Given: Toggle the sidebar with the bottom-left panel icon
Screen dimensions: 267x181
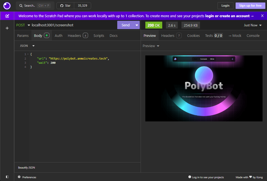Looking at the screenshot, I should (x=7, y=177).
